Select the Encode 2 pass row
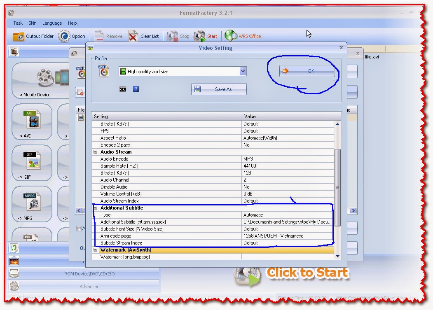This screenshot has width=433, height=310. (213, 145)
